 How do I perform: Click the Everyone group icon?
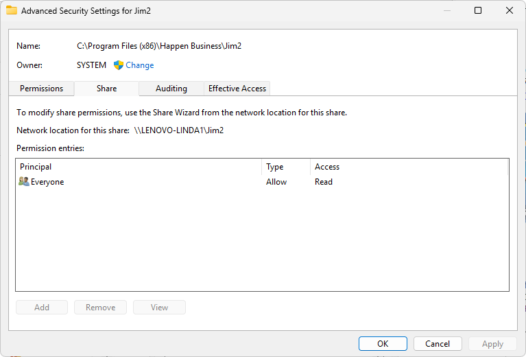[24, 182]
